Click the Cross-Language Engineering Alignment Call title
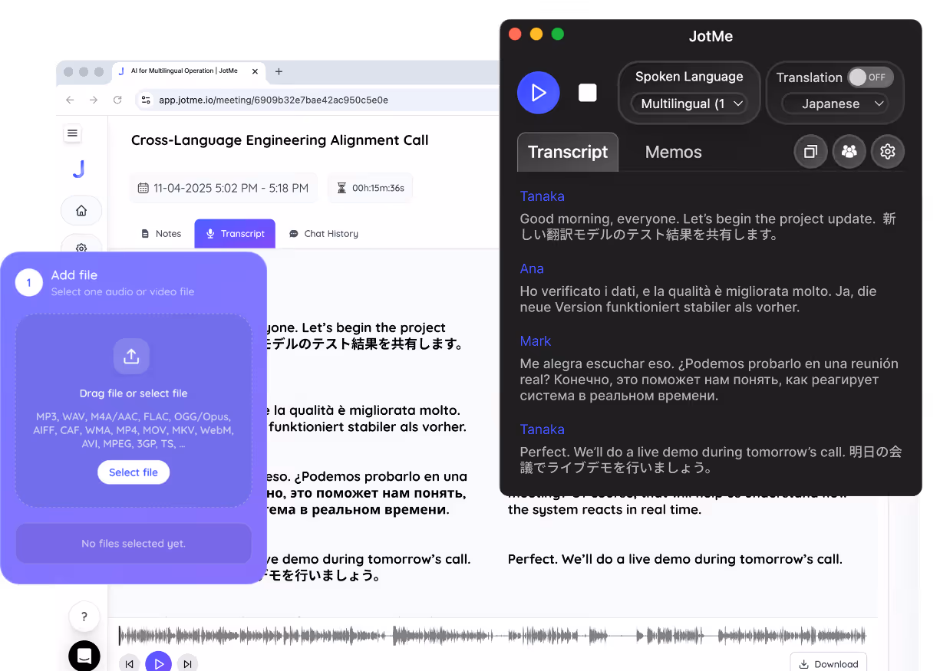This screenshot has height=671, width=940. tap(280, 140)
